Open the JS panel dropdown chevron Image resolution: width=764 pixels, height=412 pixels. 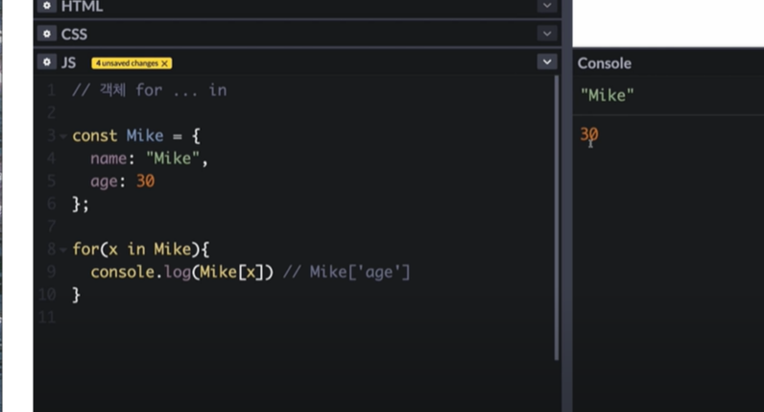[x=547, y=62]
